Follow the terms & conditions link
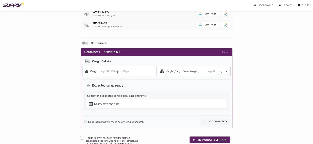This screenshot has height=144, width=313. coord(126,138)
